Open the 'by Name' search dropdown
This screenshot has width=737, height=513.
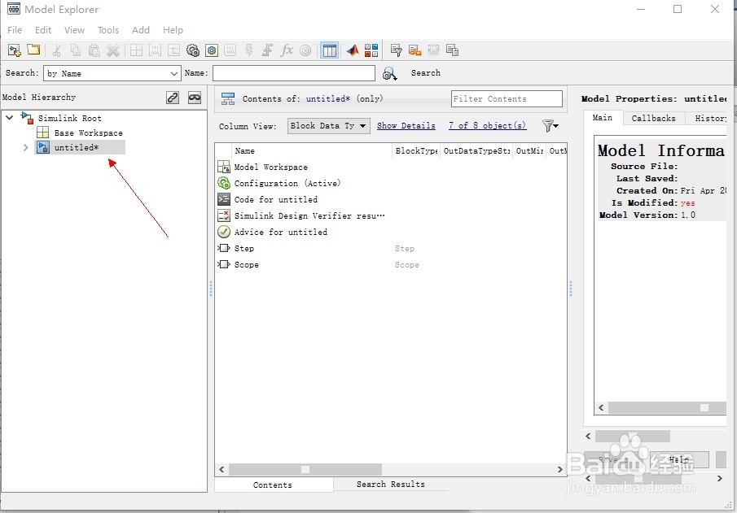(112, 73)
